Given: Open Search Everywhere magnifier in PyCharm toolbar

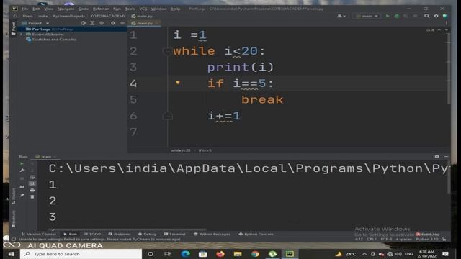Looking at the screenshot, I should (426, 16).
